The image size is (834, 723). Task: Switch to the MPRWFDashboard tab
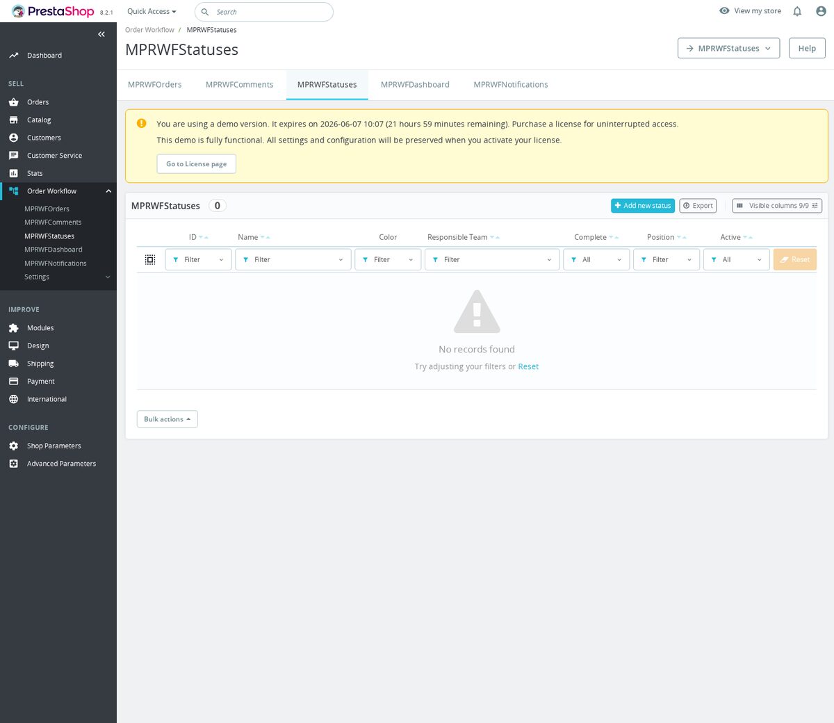coord(415,85)
